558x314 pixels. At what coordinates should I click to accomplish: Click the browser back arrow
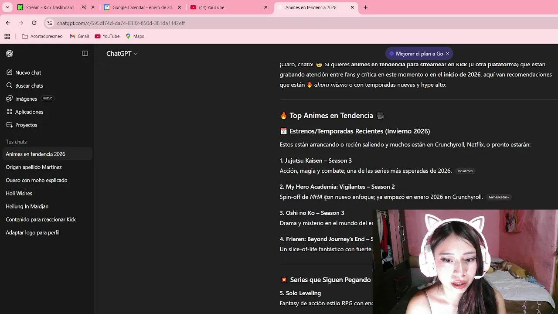coord(8,23)
